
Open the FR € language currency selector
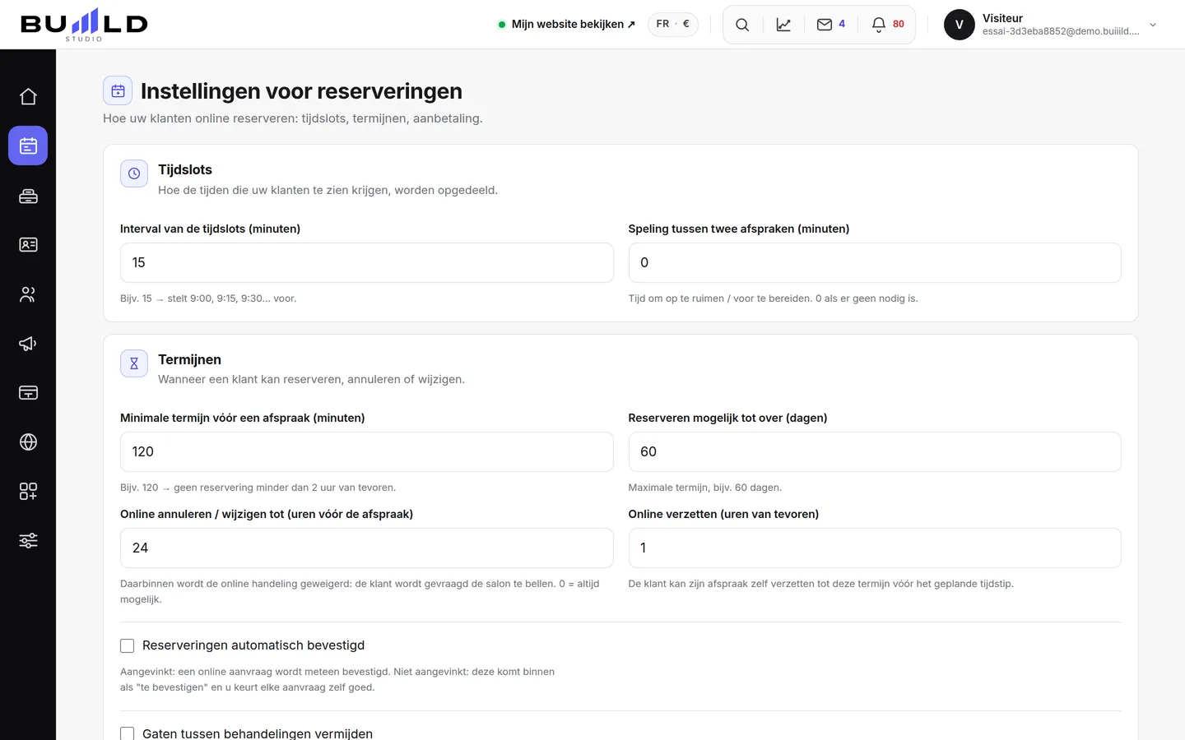pyautogui.click(x=673, y=25)
